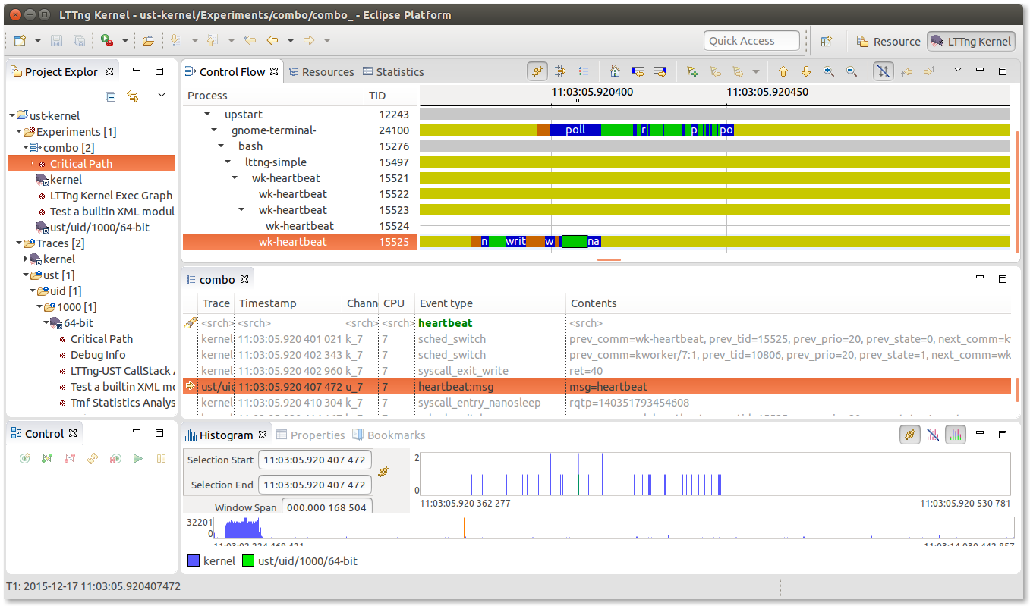Click the pause icon in Control view
Viewport: 1030px width, 606px height.
(161, 458)
